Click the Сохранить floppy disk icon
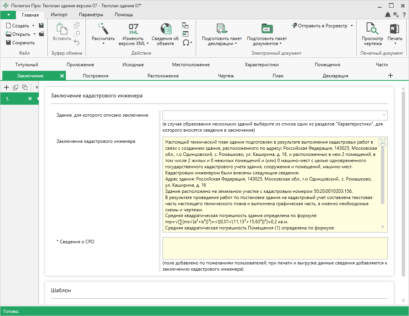409x316 pixels. tap(8, 43)
